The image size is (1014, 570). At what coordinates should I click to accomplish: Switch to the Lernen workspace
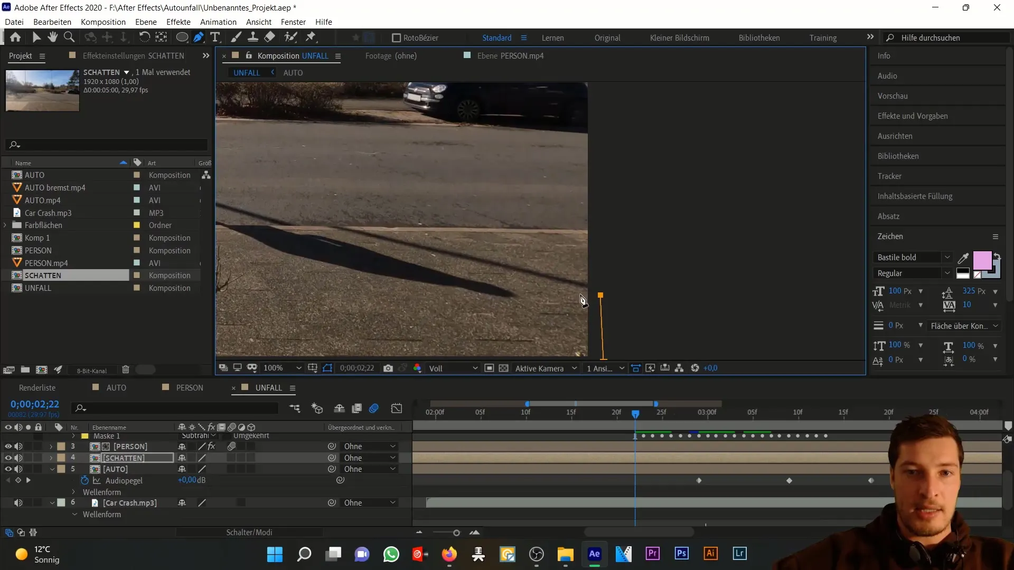click(x=552, y=38)
